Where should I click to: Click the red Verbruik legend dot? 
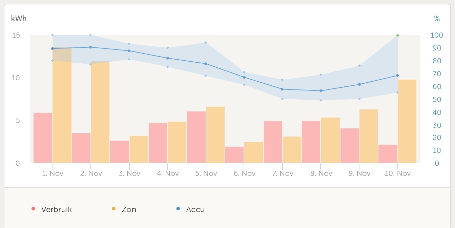33,209
